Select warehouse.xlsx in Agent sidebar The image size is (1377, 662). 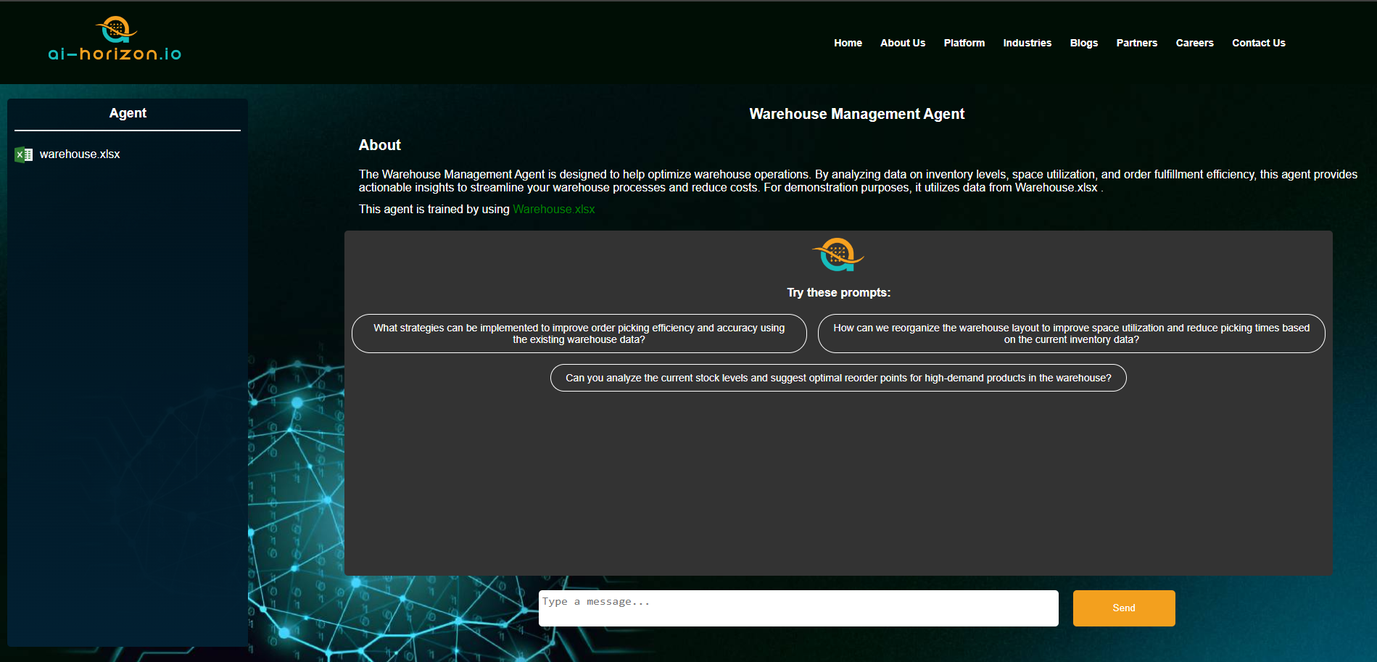80,154
